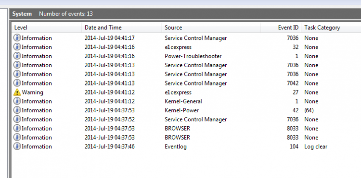
Task: Sort by the Date and Time column header
Action: tap(122, 28)
